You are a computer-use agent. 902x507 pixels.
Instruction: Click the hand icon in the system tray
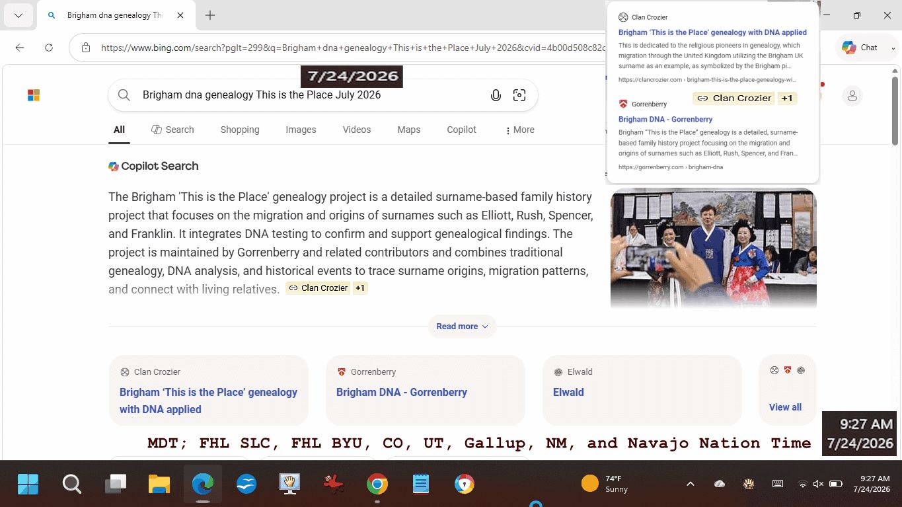tap(749, 484)
